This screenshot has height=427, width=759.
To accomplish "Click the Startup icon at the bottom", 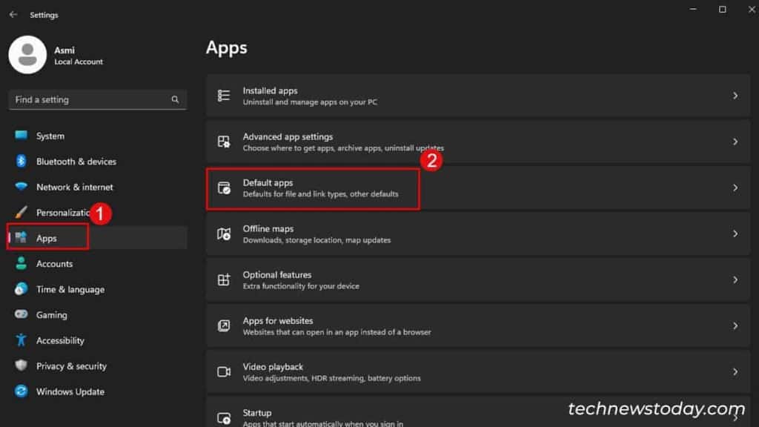I will click(x=223, y=415).
